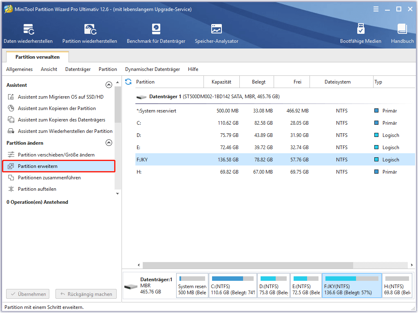The height and width of the screenshot is (313, 418).
Task: Open the Dynamischer Datenträger menu
Action: point(152,69)
